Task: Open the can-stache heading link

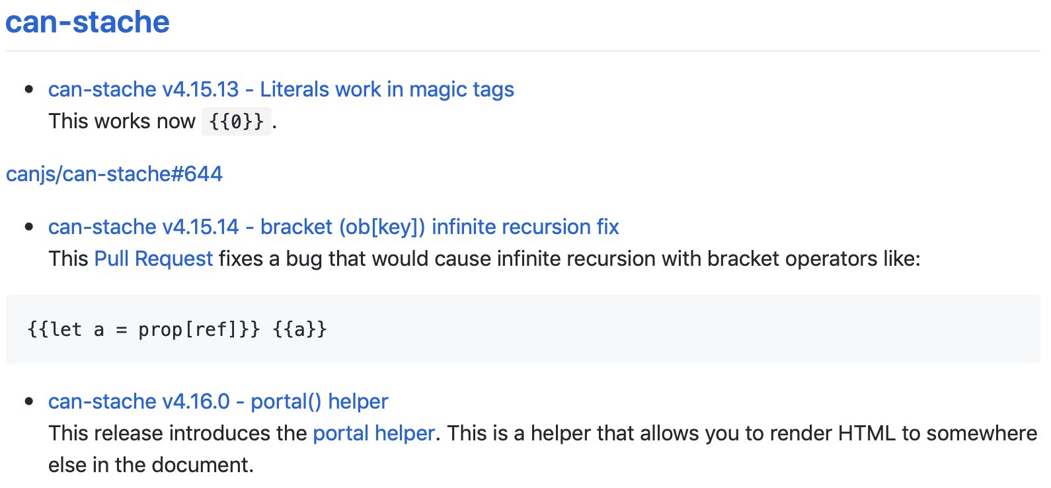Action: (87, 22)
